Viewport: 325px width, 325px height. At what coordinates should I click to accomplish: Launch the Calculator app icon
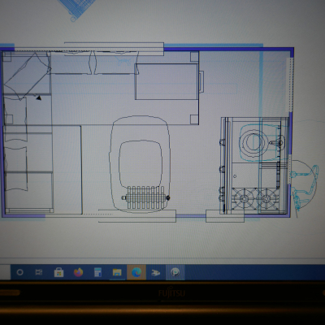click(97, 272)
